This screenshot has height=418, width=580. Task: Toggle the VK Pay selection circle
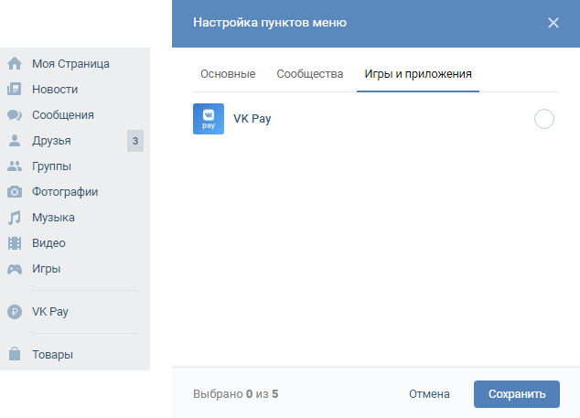(543, 119)
